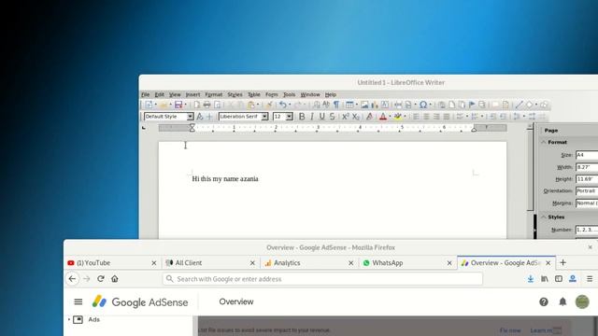Open the Highlighting Color dropdown arrow
Viewport: 598px width, 336px height.
405,117
